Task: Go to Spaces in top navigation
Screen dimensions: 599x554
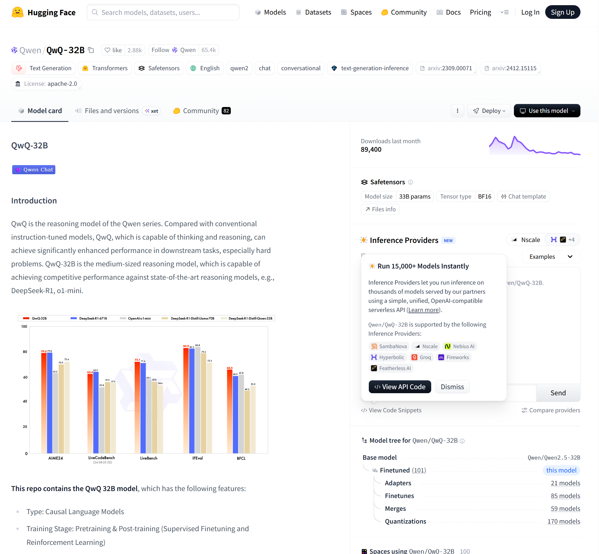Action: [x=356, y=12]
